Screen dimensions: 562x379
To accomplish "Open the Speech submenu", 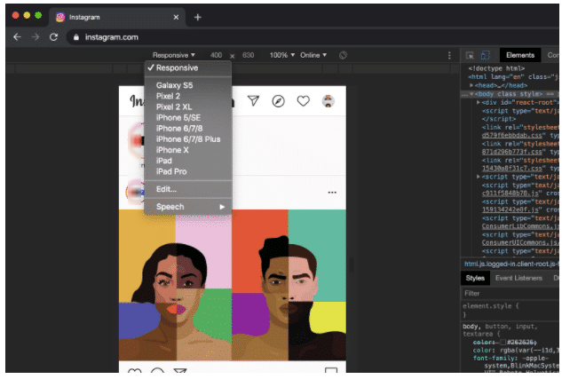I will 188,207.
